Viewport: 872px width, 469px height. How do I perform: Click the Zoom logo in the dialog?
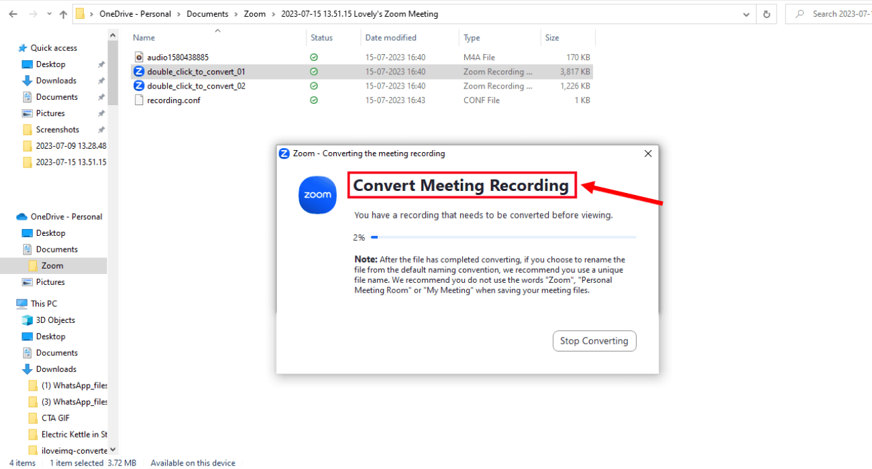317,195
